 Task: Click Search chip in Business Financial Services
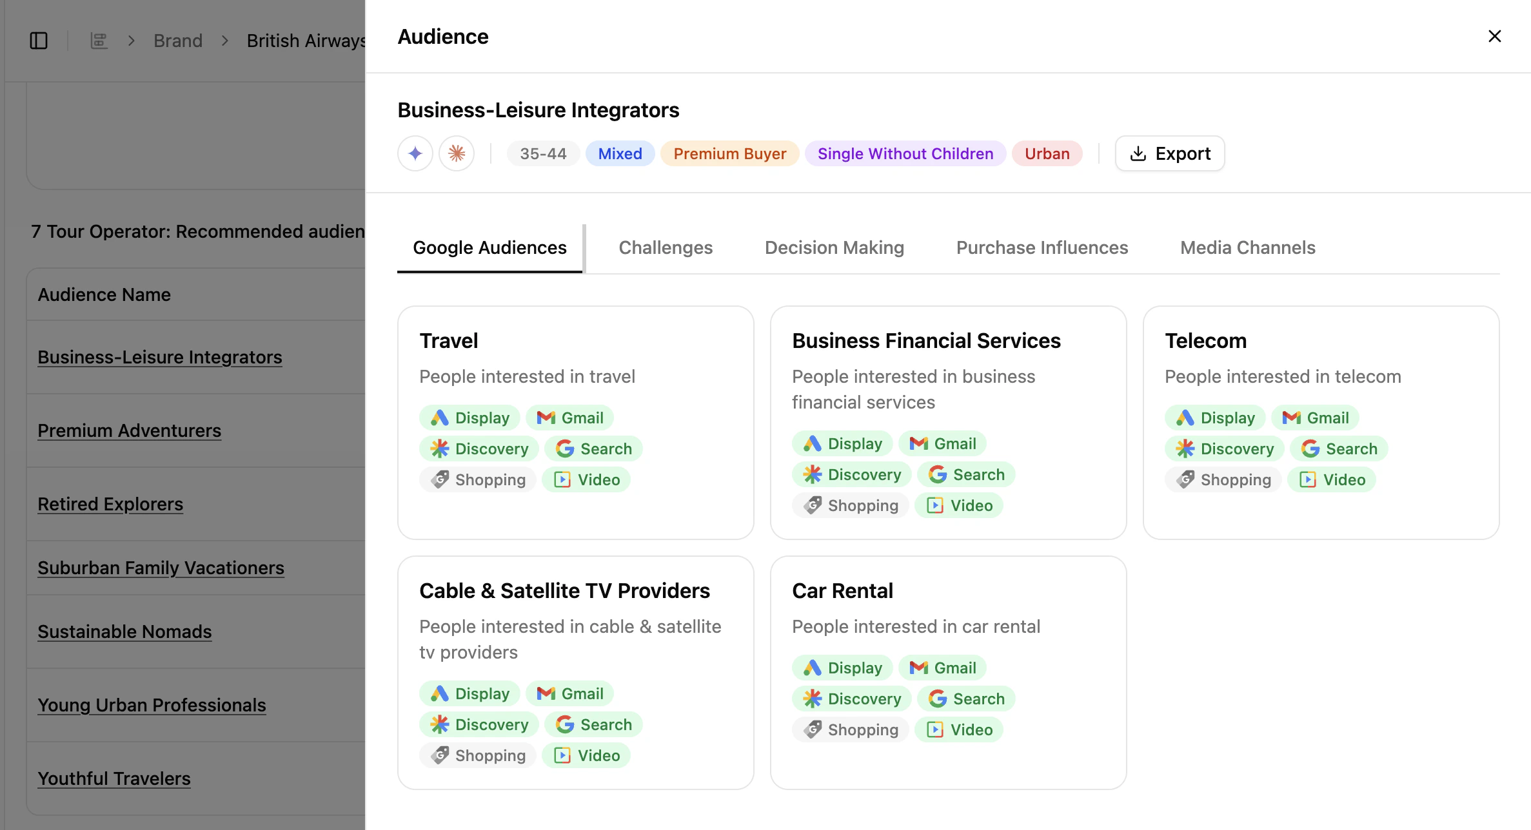pyautogui.click(x=966, y=474)
